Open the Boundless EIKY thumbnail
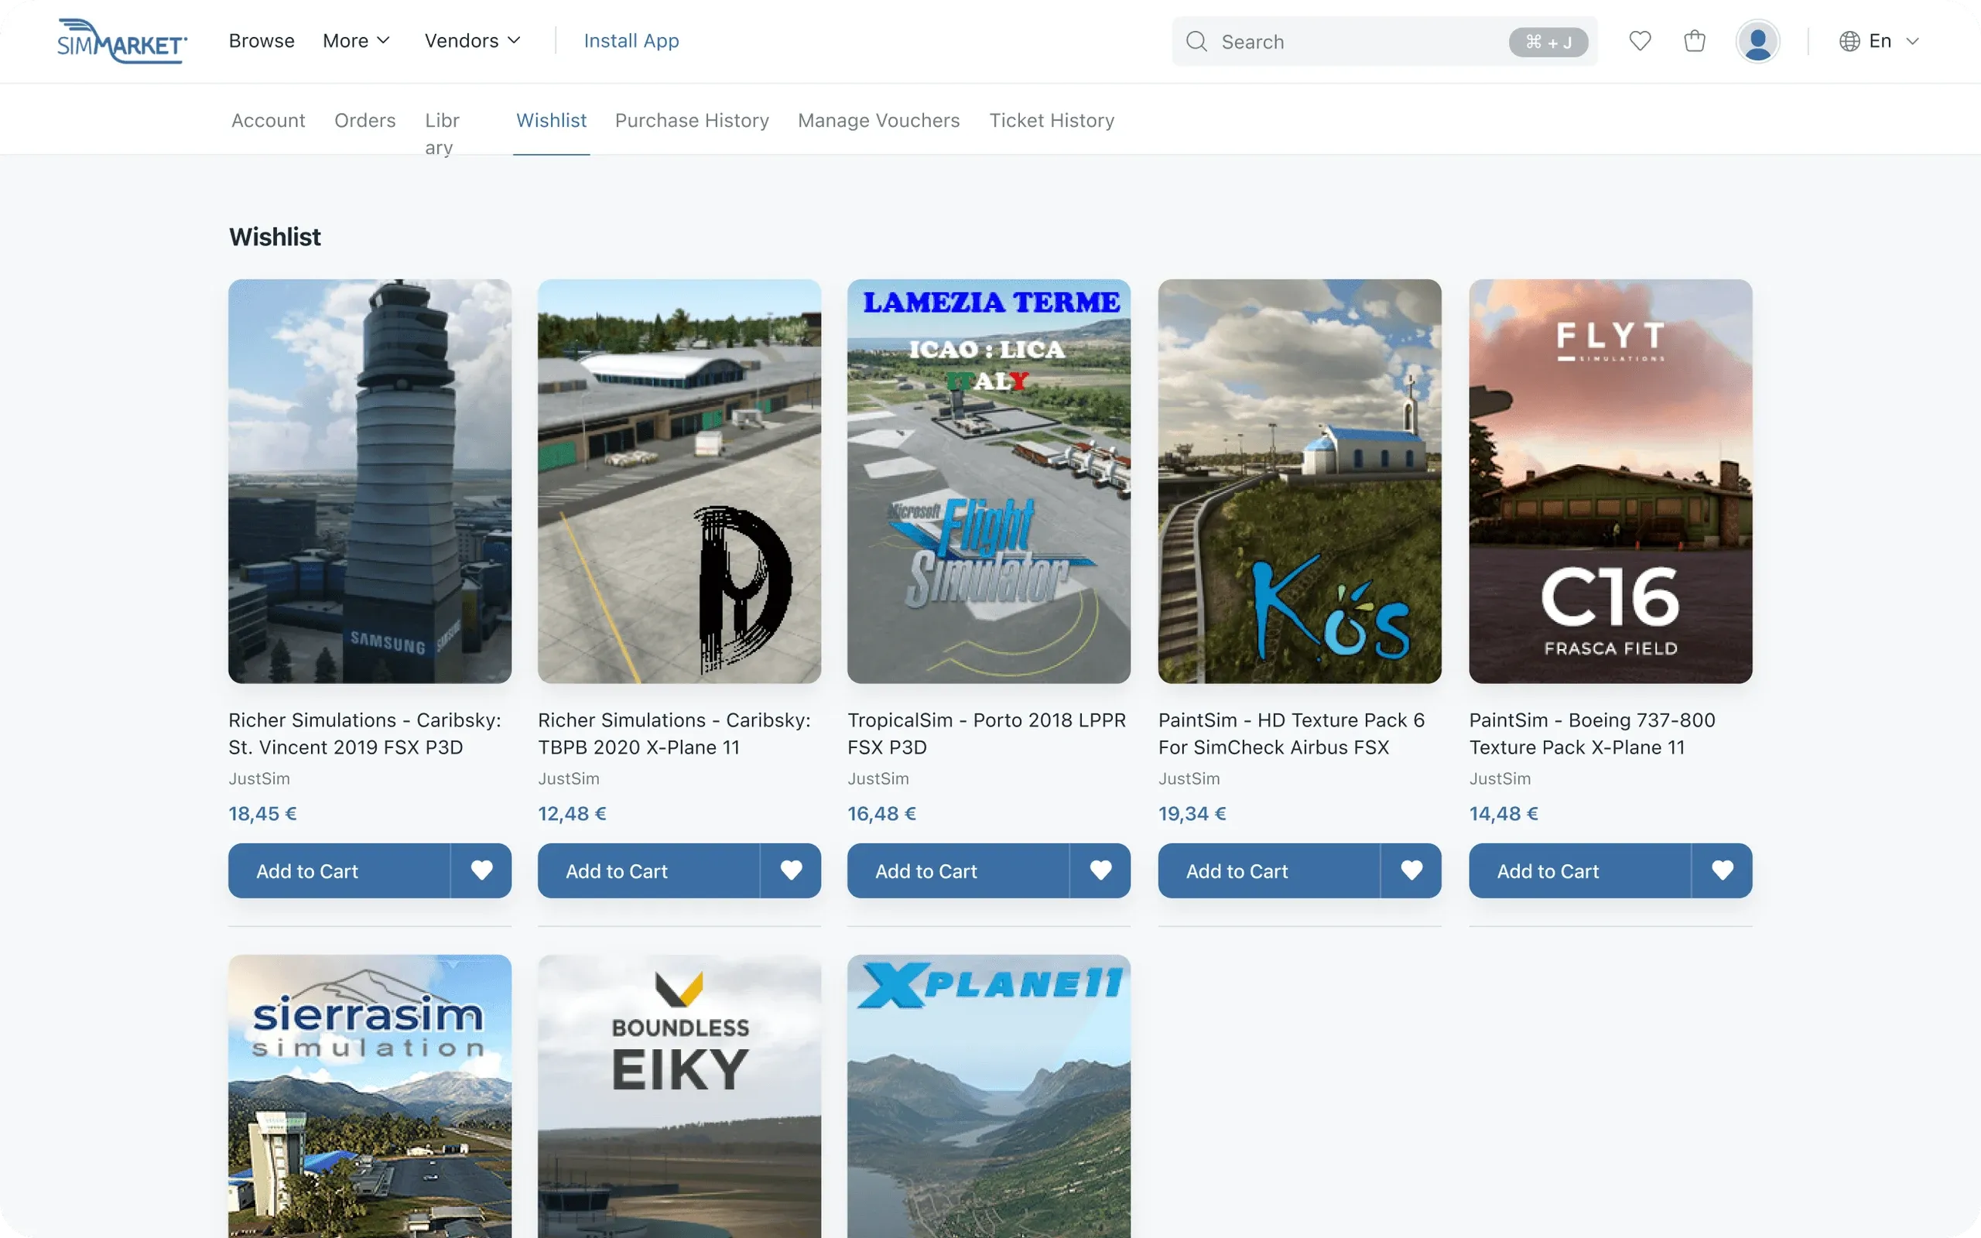This screenshot has height=1238, width=1981. click(679, 1096)
